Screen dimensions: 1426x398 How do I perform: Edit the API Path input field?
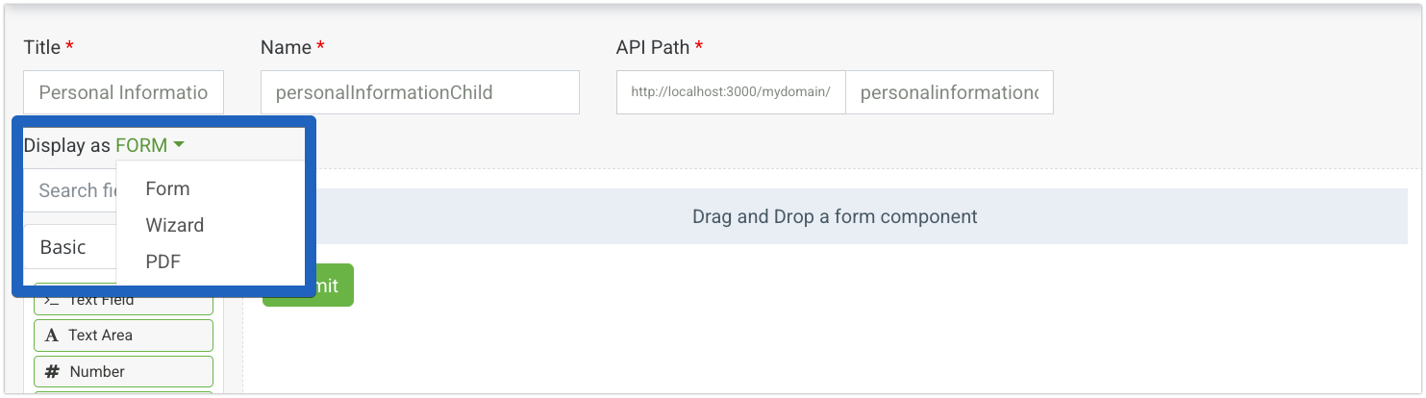(x=948, y=92)
